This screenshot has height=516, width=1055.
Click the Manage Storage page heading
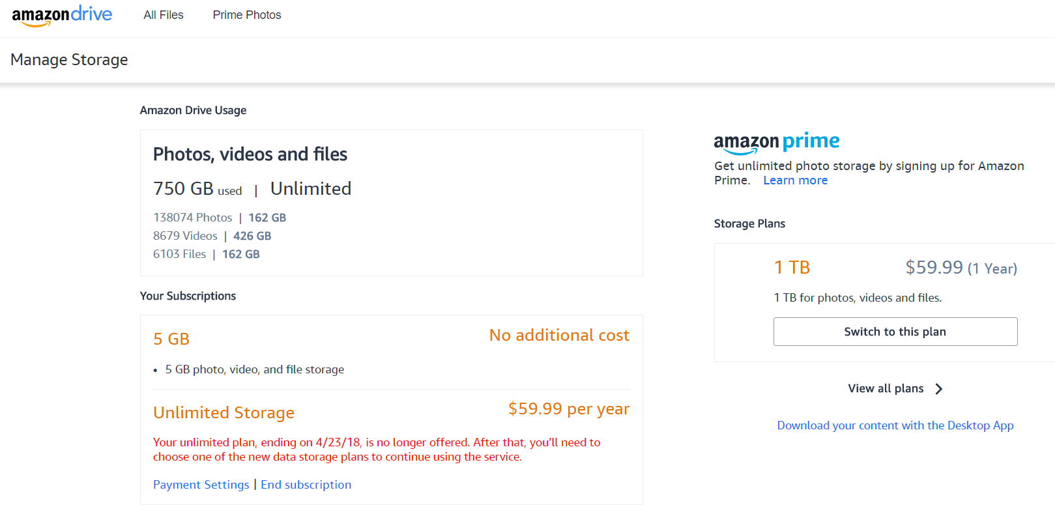click(69, 60)
